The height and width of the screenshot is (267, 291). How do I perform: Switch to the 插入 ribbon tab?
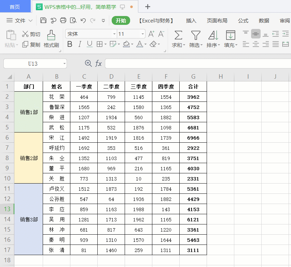point(191,20)
